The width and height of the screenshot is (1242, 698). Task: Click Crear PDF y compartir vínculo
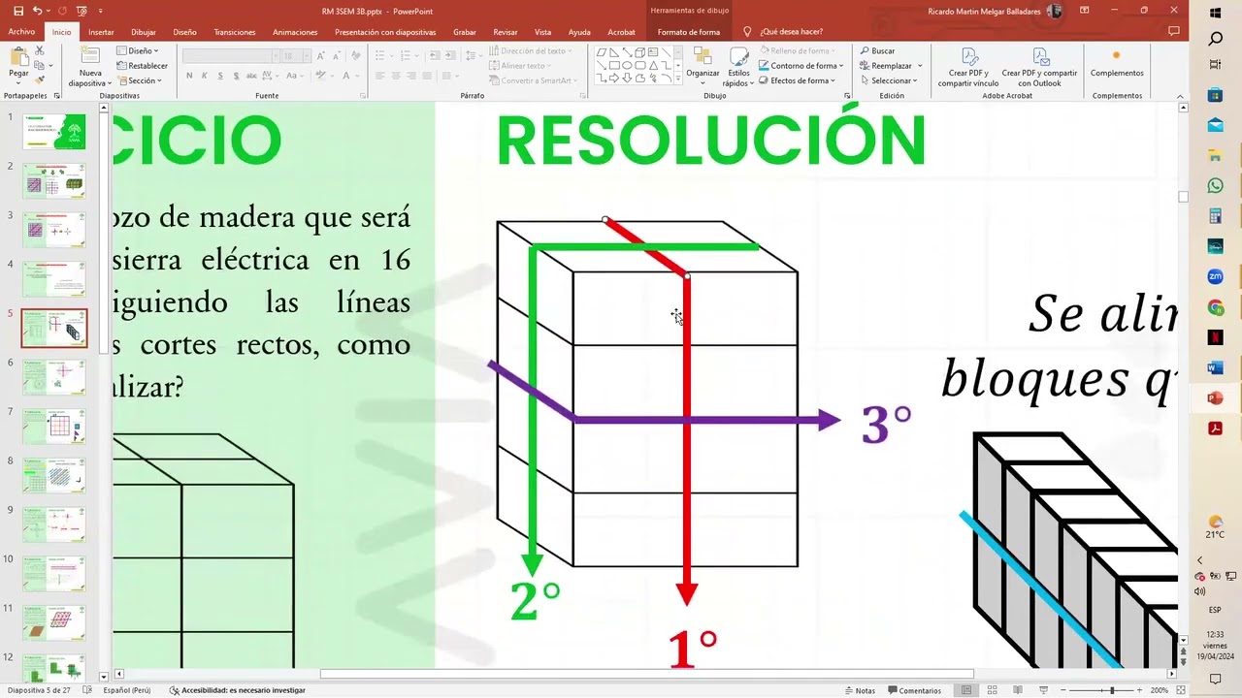[968, 66]
